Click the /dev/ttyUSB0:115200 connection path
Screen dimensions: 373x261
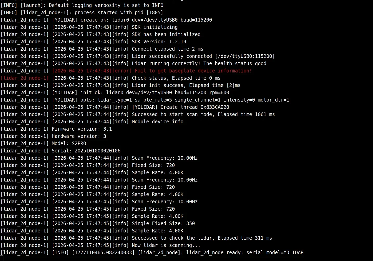click(x=245, y=56)
